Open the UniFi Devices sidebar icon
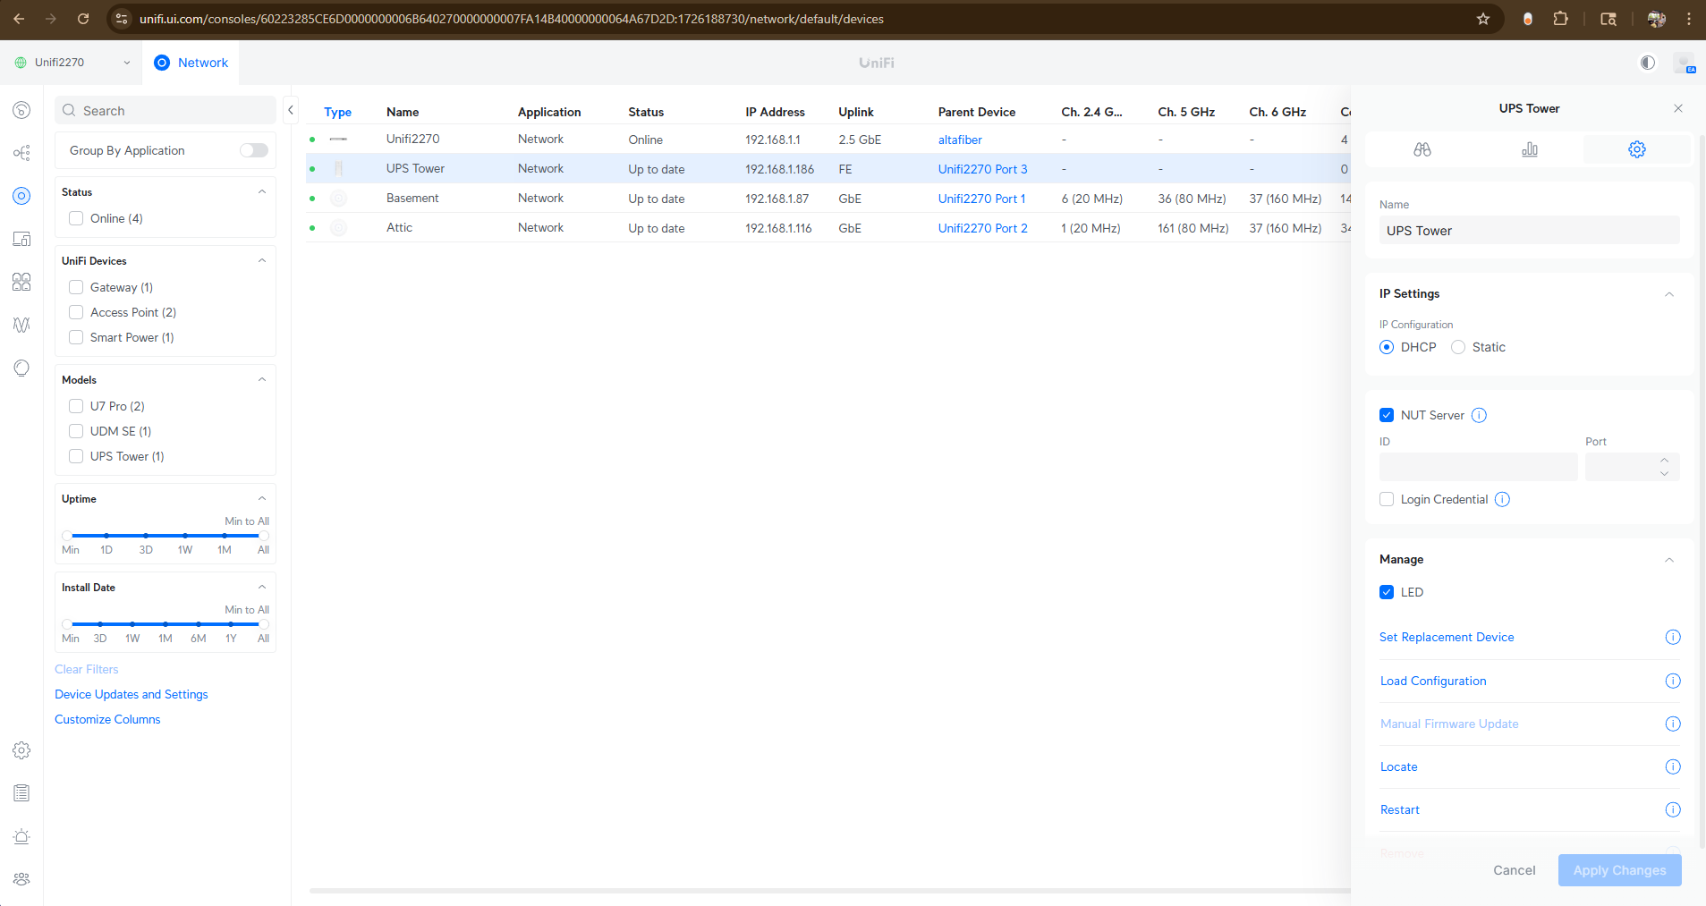The width and height of the screenshot is (1706, 906). 21,196
